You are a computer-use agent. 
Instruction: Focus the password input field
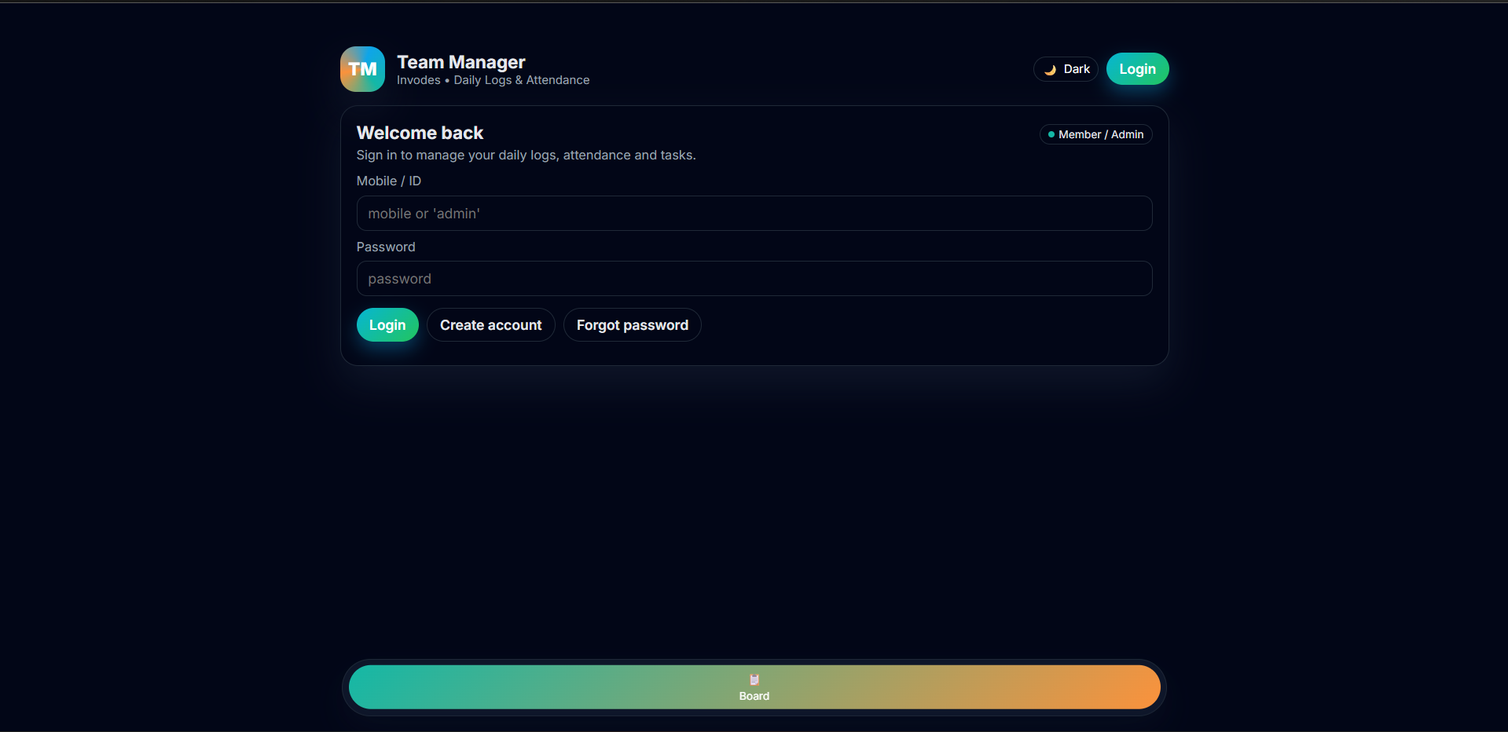pos(754,278)
